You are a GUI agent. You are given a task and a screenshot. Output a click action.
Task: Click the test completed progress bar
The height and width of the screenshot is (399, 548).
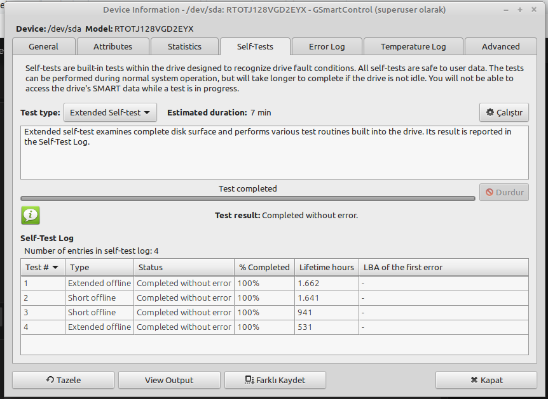pyautogui.click(x=247, y=198)
